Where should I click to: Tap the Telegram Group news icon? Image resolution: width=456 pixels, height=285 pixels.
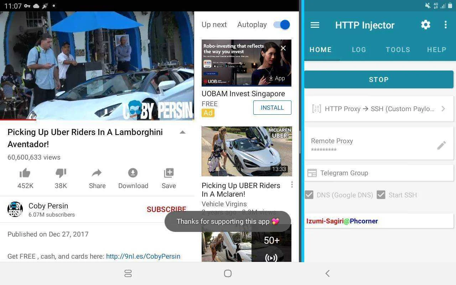click(312, 173)
